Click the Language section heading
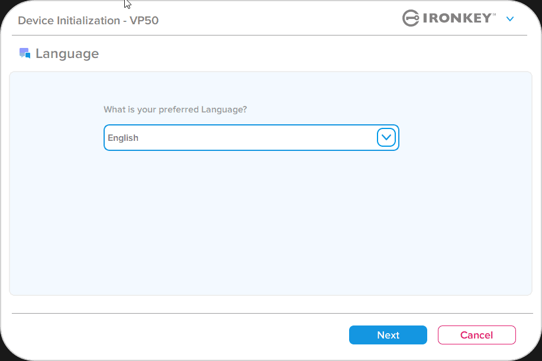The height and width of the screenshot is (361, 542). point(67,54)
